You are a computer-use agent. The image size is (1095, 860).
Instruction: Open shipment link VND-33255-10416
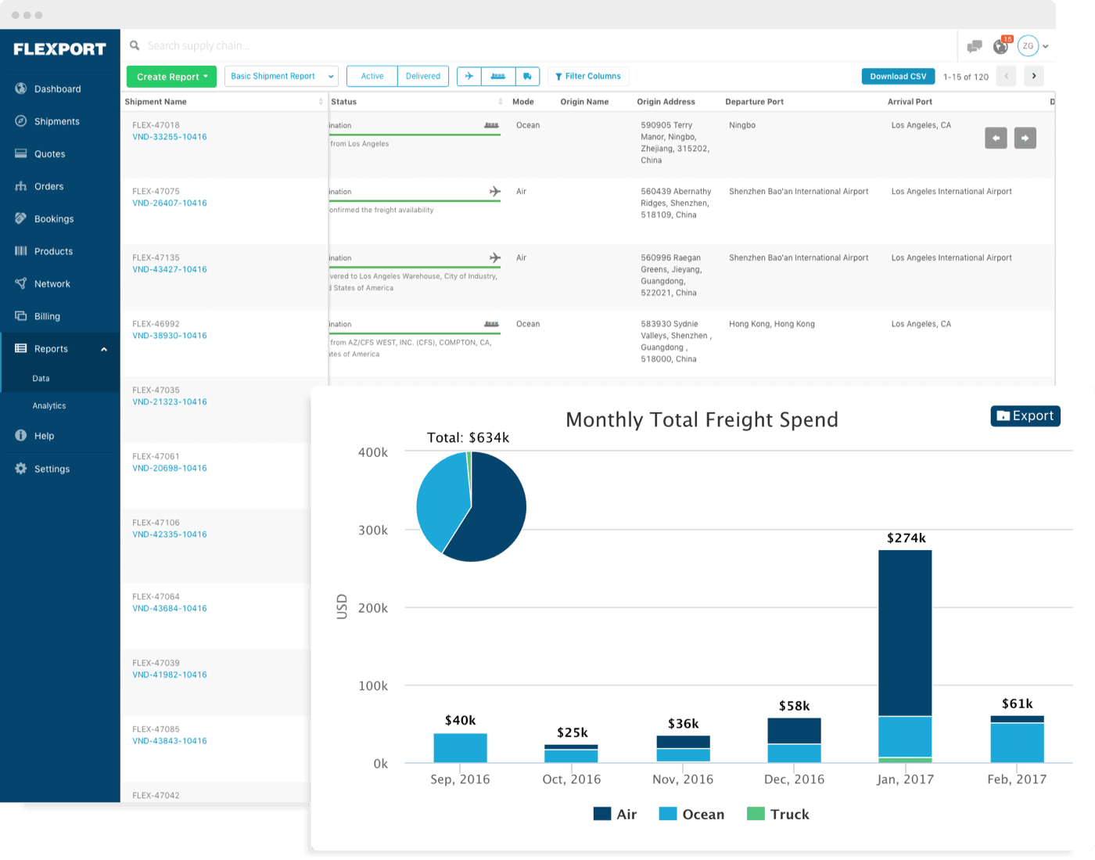click(170, 137)
